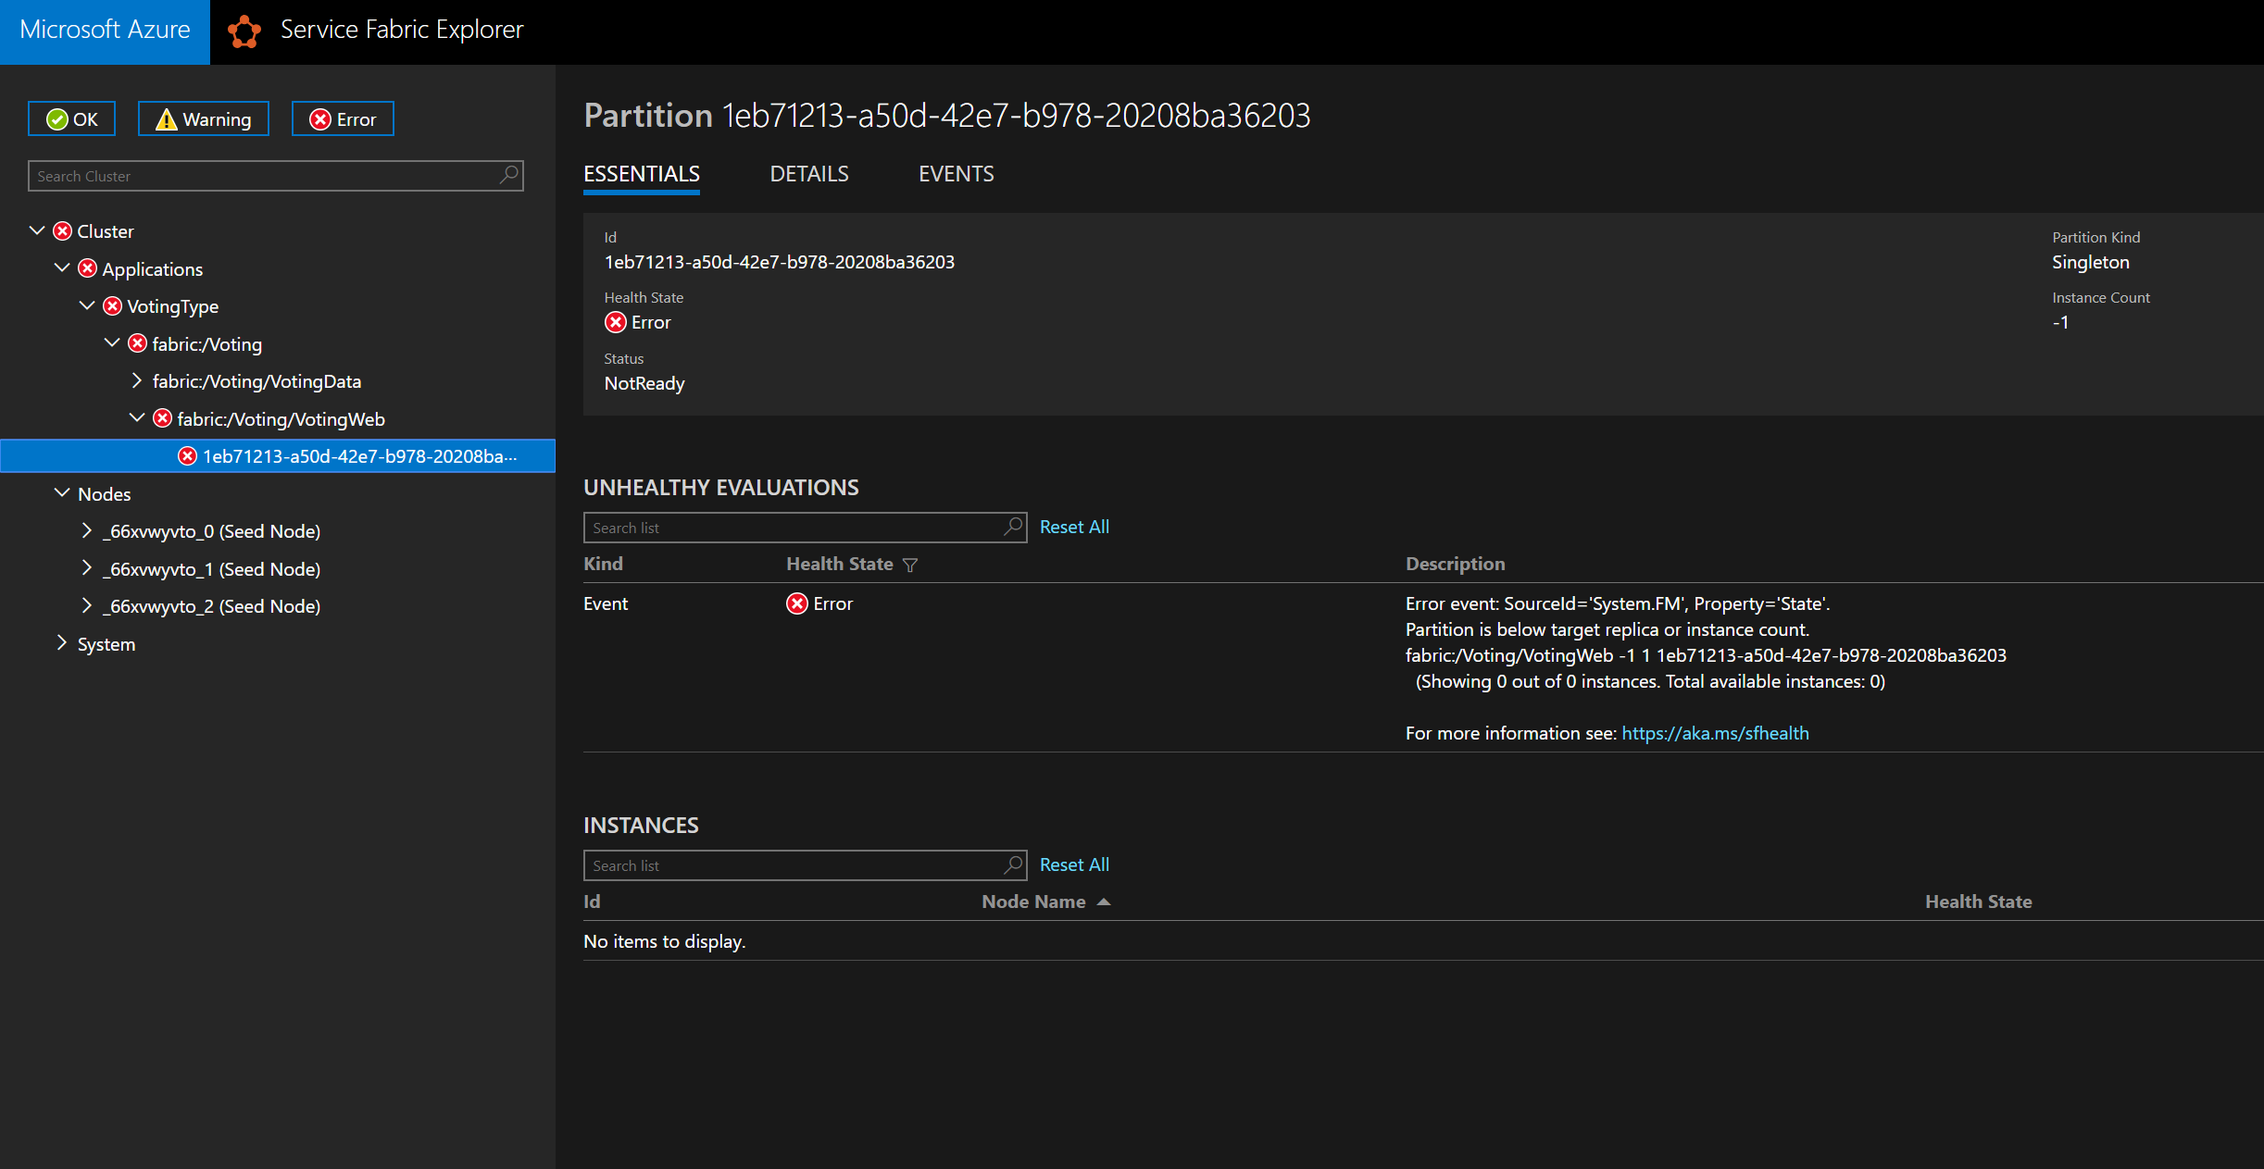
Task: Click the error icon in the Event row
Action: 797,603
